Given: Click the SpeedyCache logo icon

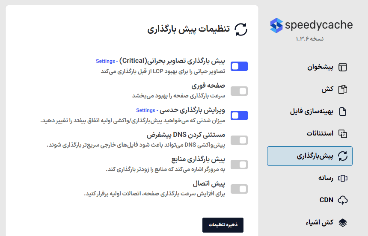Looking at the screenshot, I should (277, 26).
